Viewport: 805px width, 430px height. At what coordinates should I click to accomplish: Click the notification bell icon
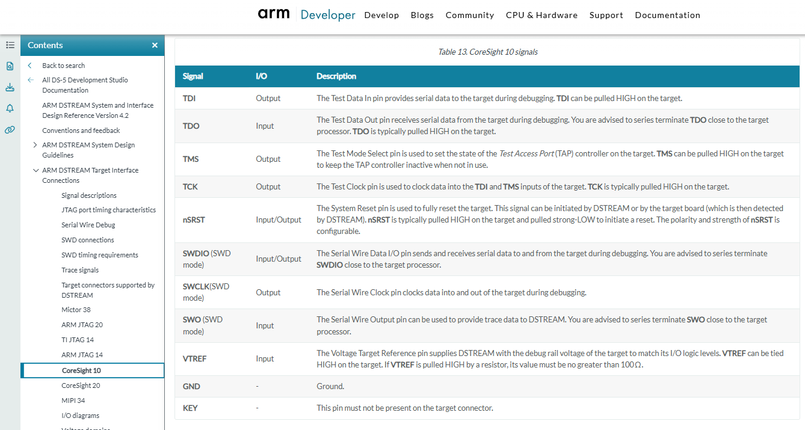pos(10,108)
